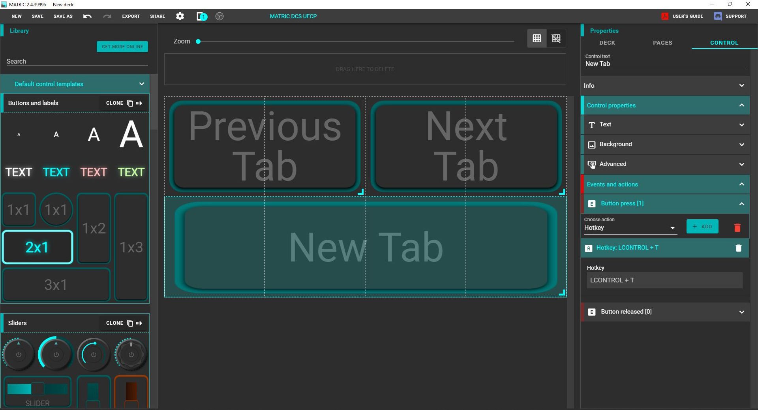Click the red trash icon beside ADD
The height and width of the screenshot is (410, 758).
pos(737,228)
